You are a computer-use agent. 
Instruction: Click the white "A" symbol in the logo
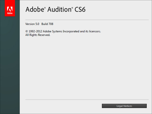tap(10, 7)
